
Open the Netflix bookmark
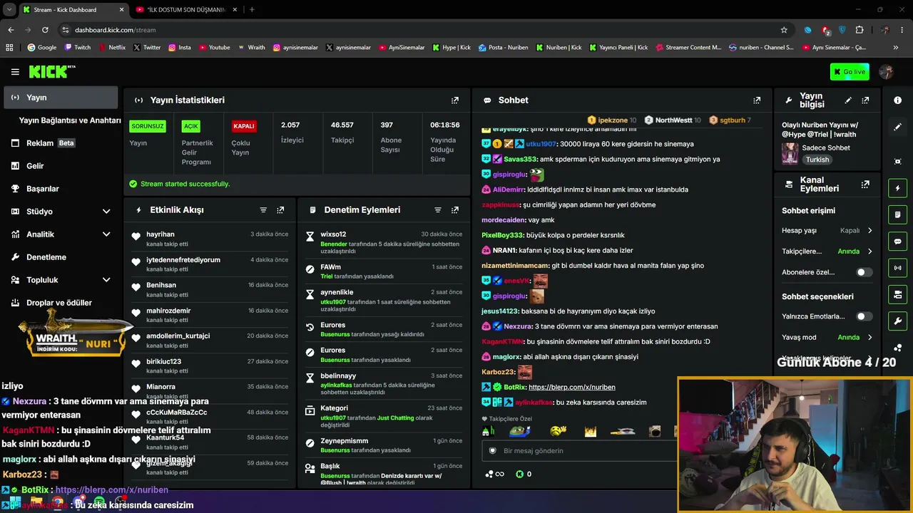[111, 48]
